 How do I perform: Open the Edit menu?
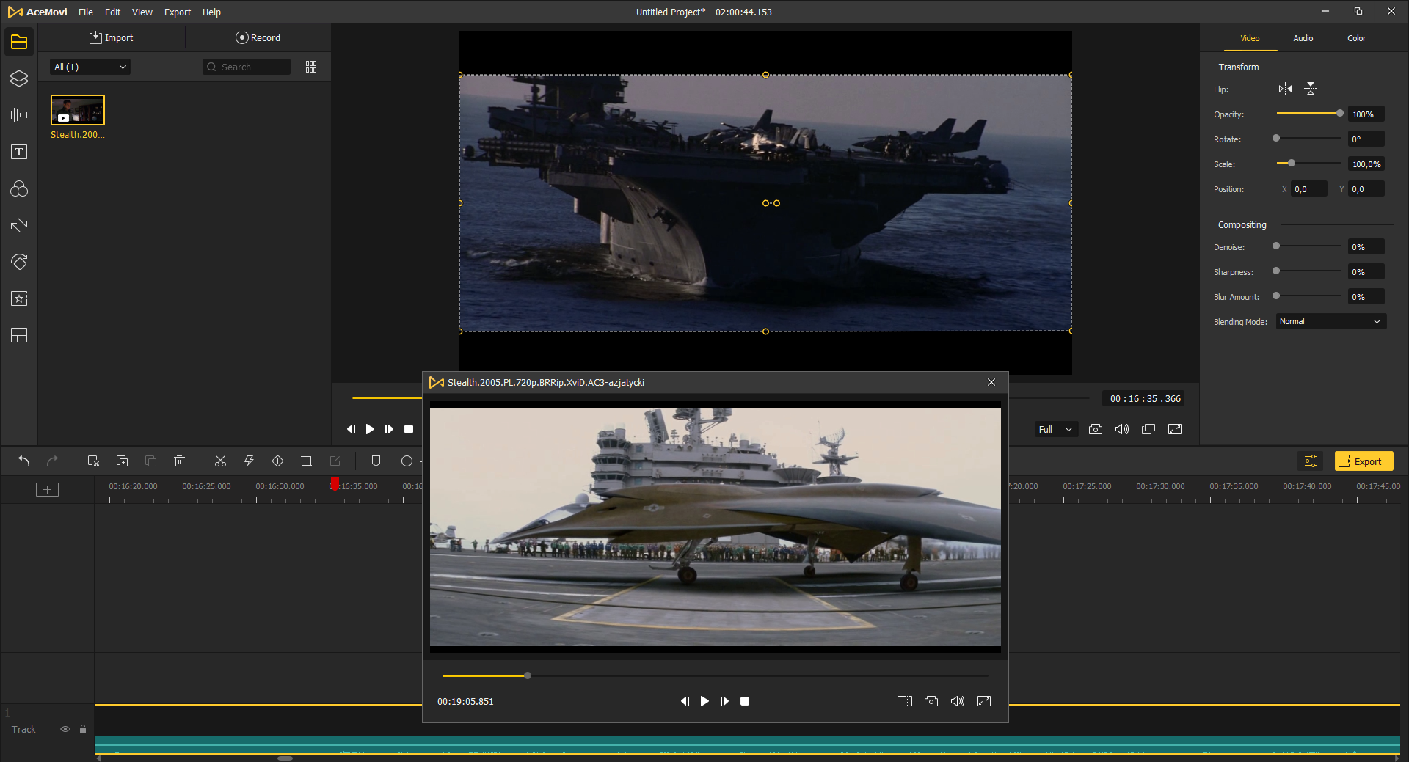(112, 12)
